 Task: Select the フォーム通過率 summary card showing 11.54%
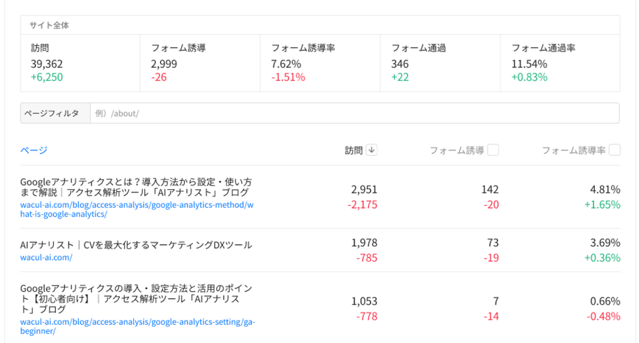[x=560, y=63]
